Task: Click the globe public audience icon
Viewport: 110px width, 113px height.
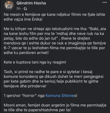Action: [x=25, y=9]
